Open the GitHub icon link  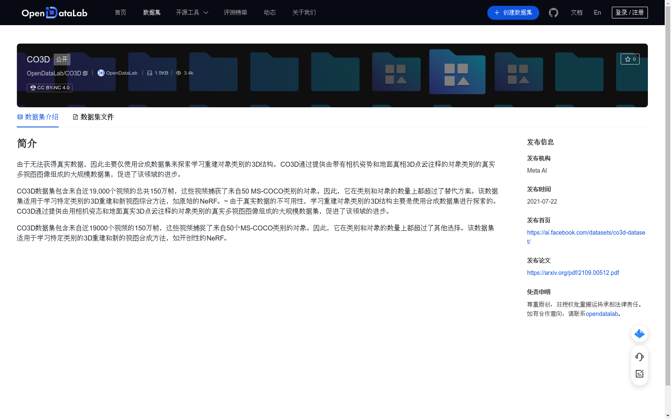554,13
